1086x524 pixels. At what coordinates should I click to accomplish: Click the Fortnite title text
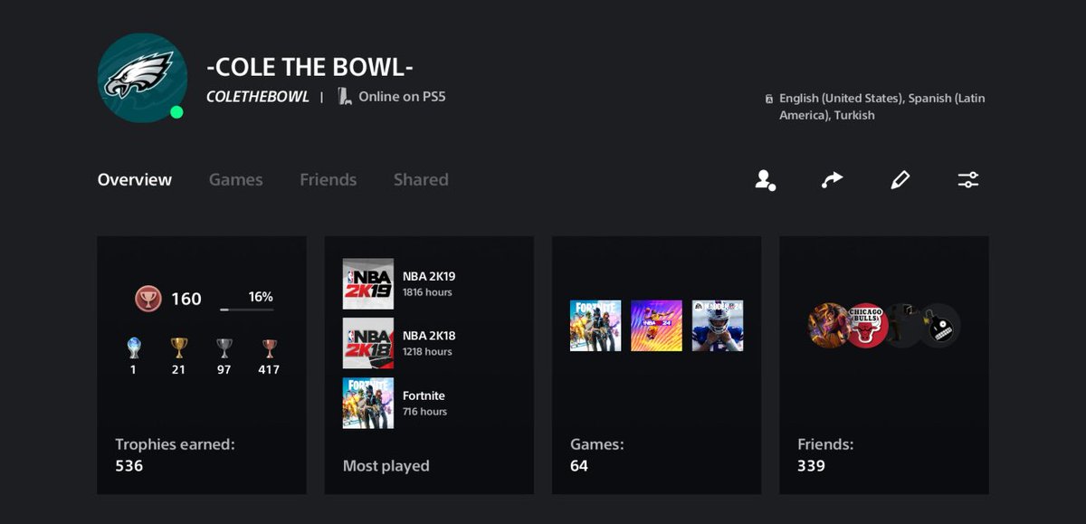click(x=424, y=395)
